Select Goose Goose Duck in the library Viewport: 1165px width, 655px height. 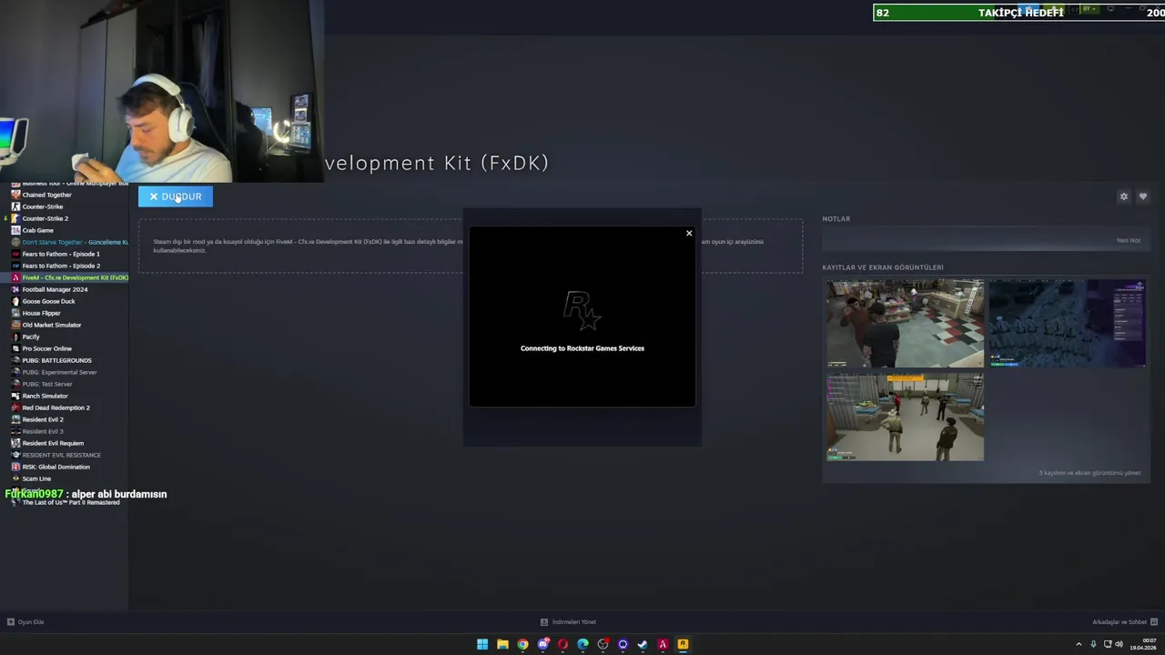[x=48, y=301]
